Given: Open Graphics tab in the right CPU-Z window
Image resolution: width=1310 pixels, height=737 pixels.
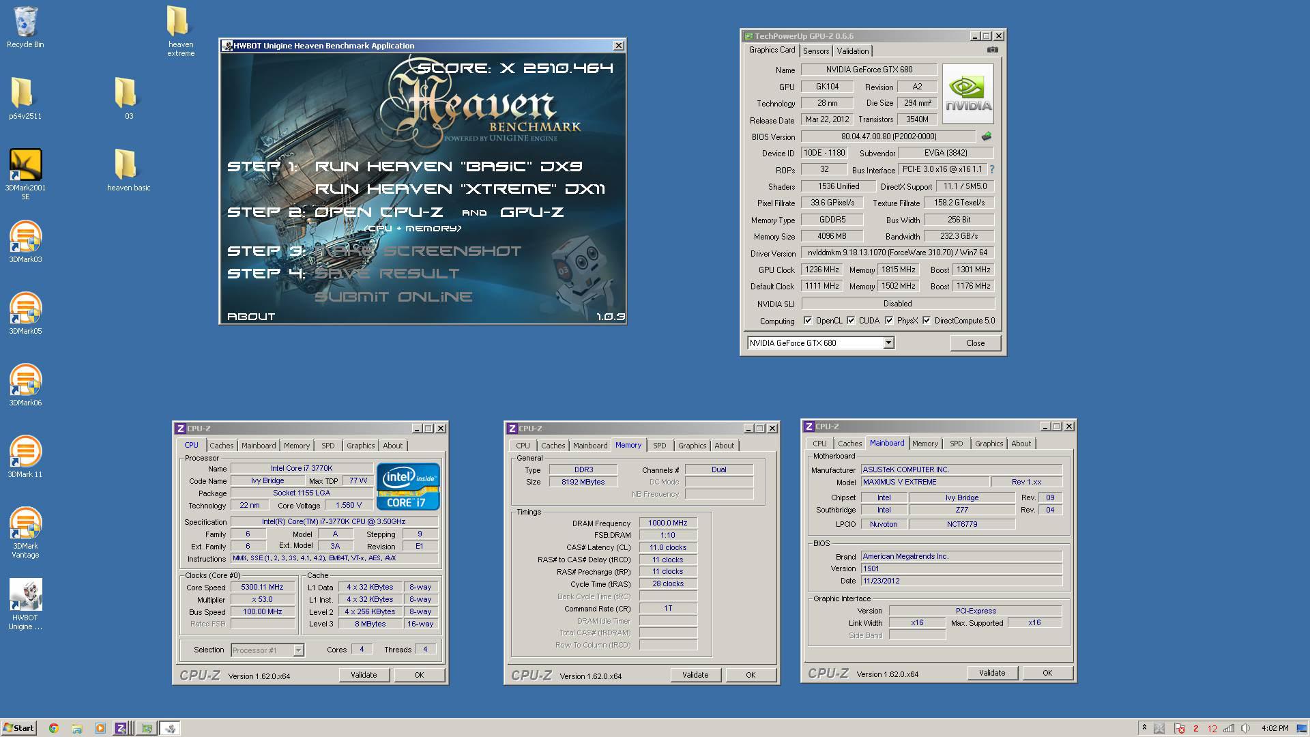Looking at the screenshot, I should (989, 444).
